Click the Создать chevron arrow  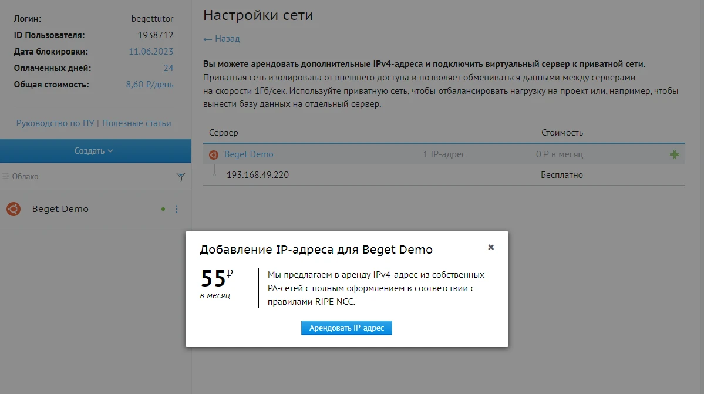point(109,150)
